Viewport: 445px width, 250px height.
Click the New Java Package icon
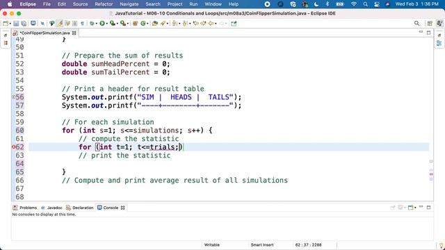[x=135, y=24]
